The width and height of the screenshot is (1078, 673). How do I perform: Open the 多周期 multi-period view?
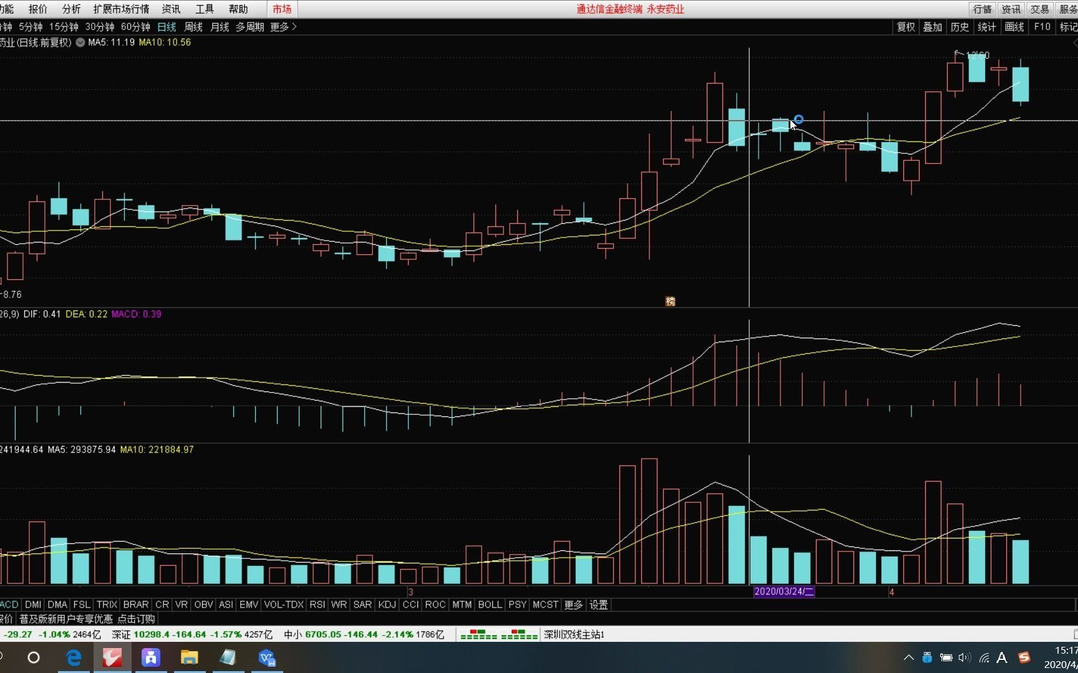click(x=250, y=27)
